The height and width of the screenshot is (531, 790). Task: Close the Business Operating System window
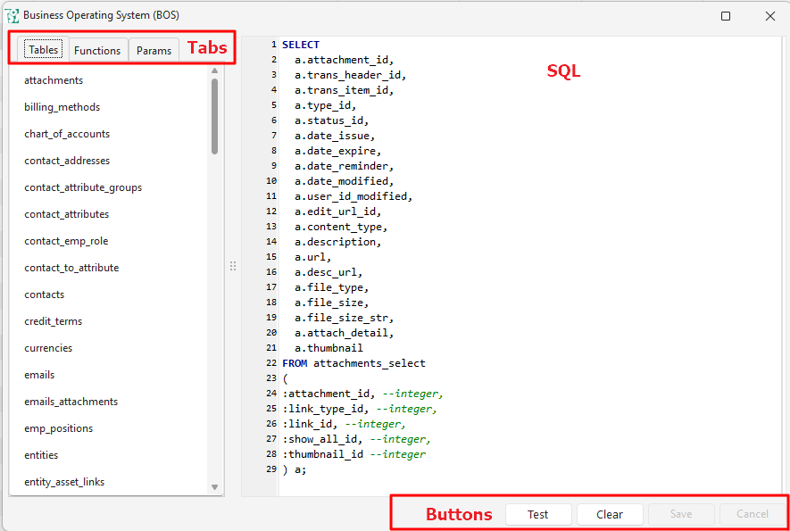[769, 15]
